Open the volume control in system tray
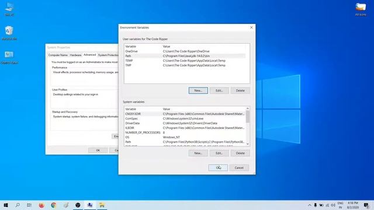Image resolution: width=374 pixels, height=210 pixels. point(333,205)
